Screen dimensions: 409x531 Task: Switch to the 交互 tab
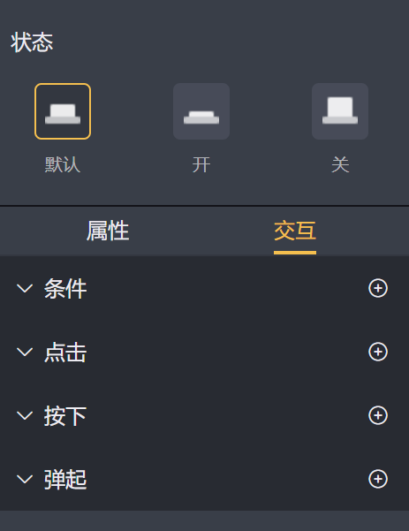295,231
